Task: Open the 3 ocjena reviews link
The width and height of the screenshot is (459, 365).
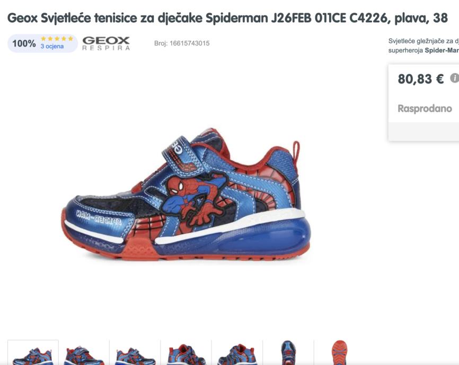Action: pos(52,47)
